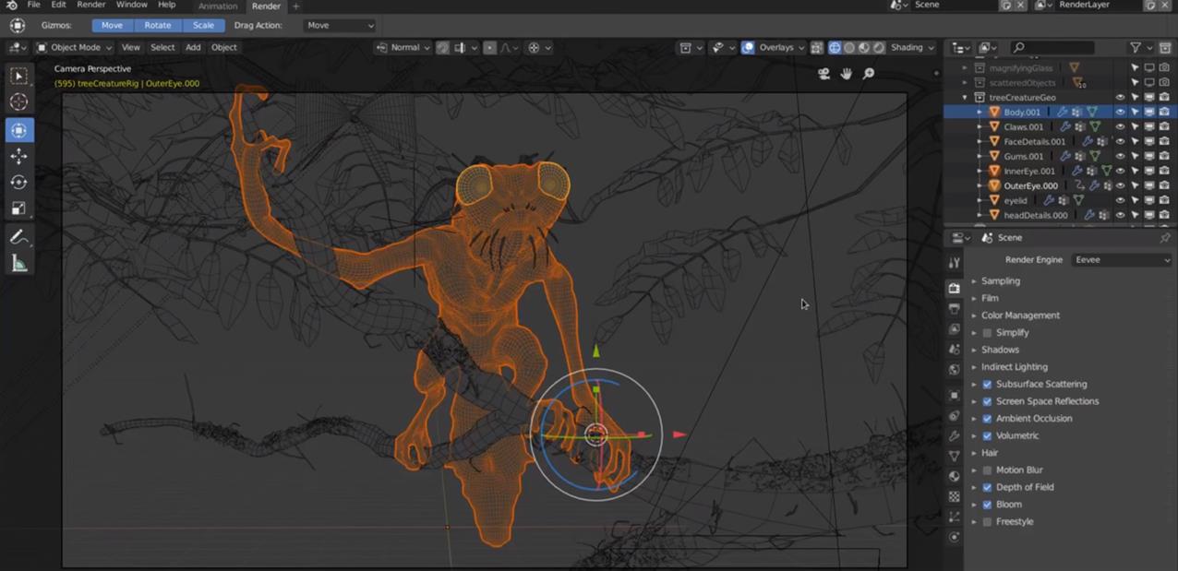Screen dimensions: 1178x571
Task: Open the viewport Add menu
Action: click(193, 48)
